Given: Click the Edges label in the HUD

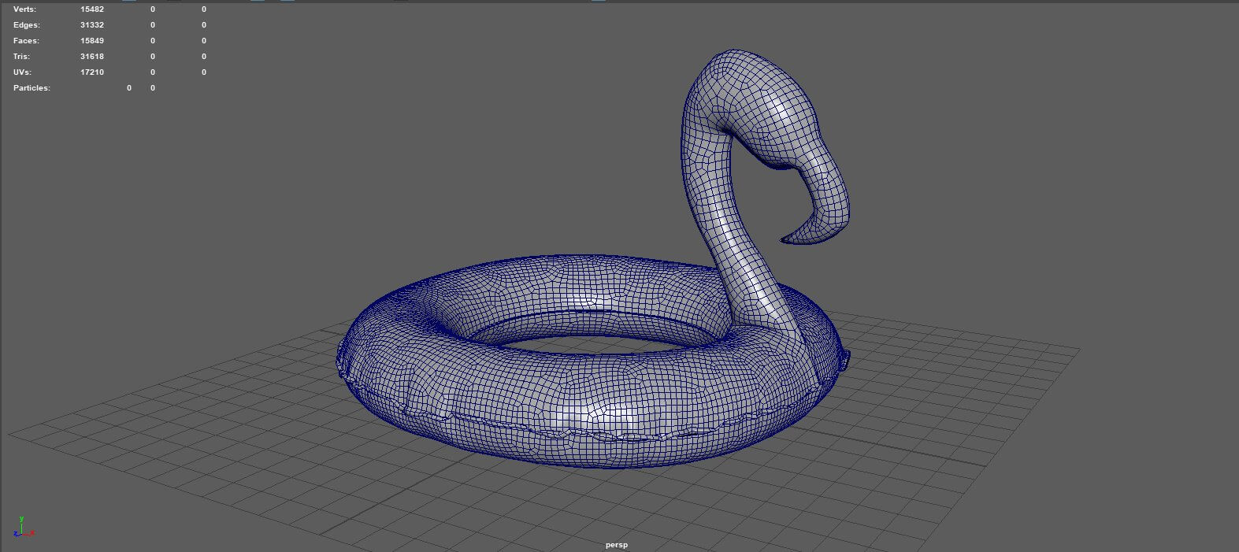Looking at the screenshot, I should tap(26, 25).
